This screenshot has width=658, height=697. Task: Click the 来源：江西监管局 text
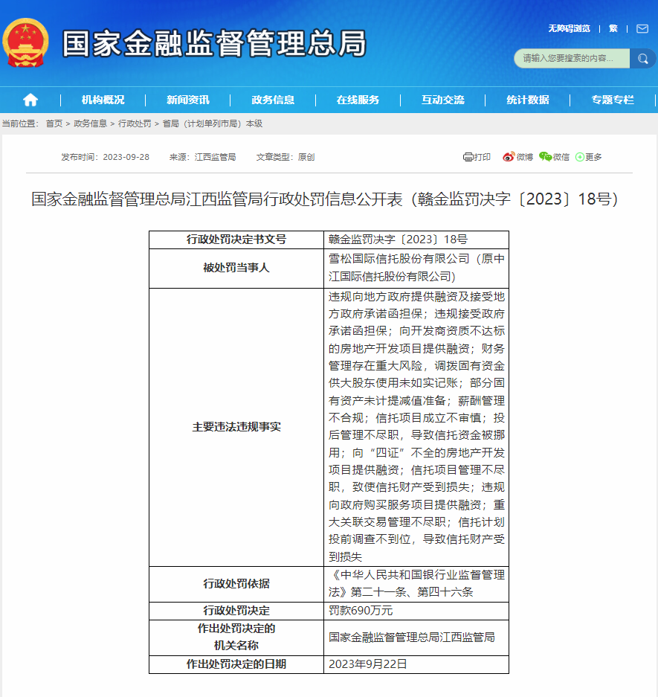click(202, 157)
